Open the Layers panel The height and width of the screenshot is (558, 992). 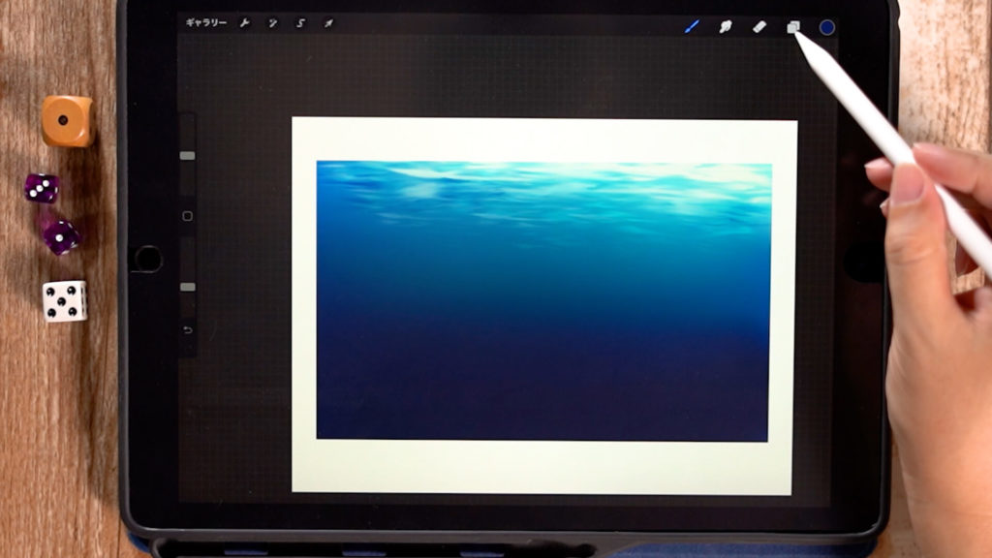[x=792, y=27]
